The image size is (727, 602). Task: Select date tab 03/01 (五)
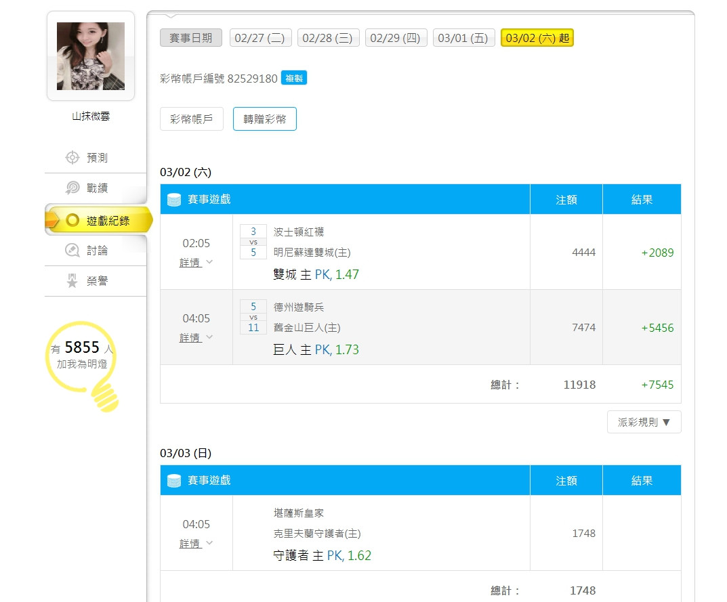pos(463,38)
